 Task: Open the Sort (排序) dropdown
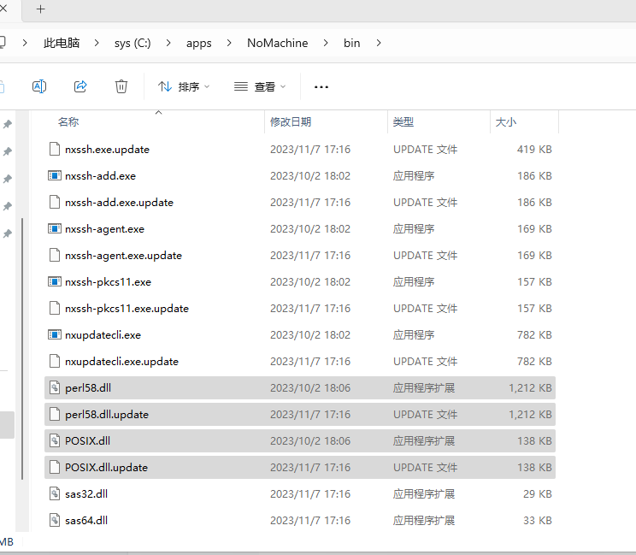tap(184, 86)
